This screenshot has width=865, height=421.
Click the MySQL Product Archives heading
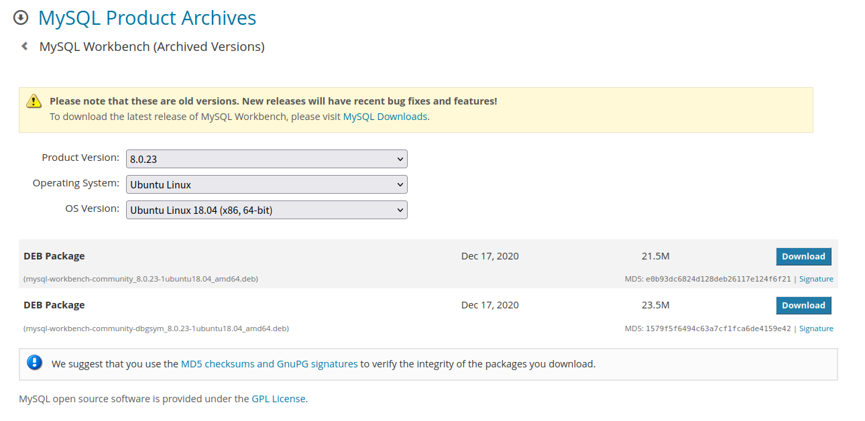[147, 17]
